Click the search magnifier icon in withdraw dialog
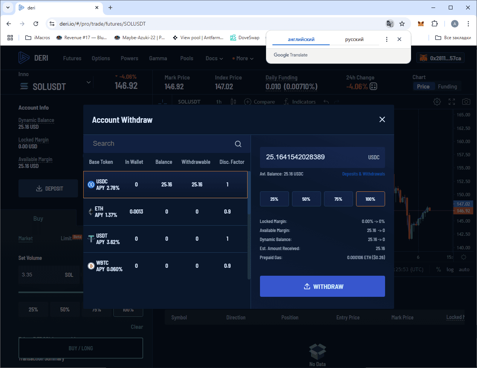477x368 pixels. pos(238,144)
